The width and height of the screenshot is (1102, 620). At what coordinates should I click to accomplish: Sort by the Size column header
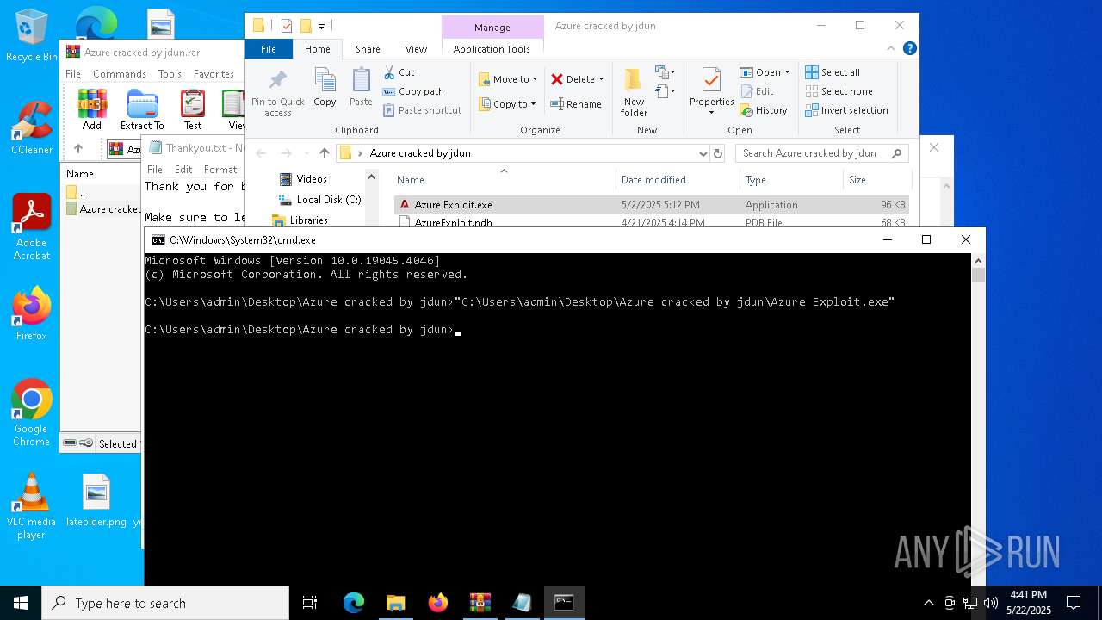pyautogui.click(x=876, y=180)
